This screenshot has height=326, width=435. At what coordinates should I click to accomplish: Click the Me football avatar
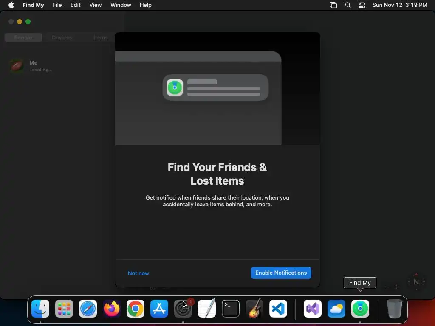pos(17,66)
